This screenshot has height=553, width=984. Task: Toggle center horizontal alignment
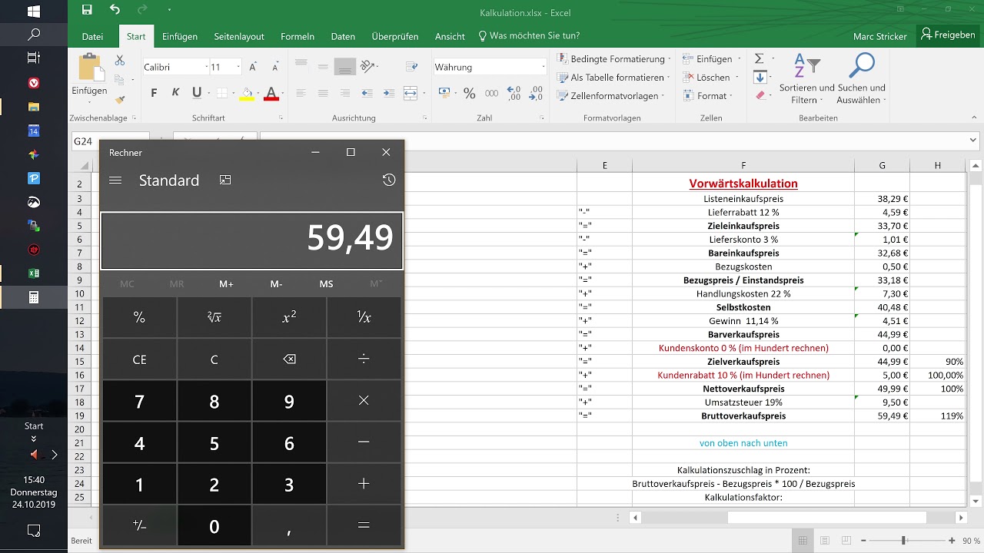click(323, 93)
